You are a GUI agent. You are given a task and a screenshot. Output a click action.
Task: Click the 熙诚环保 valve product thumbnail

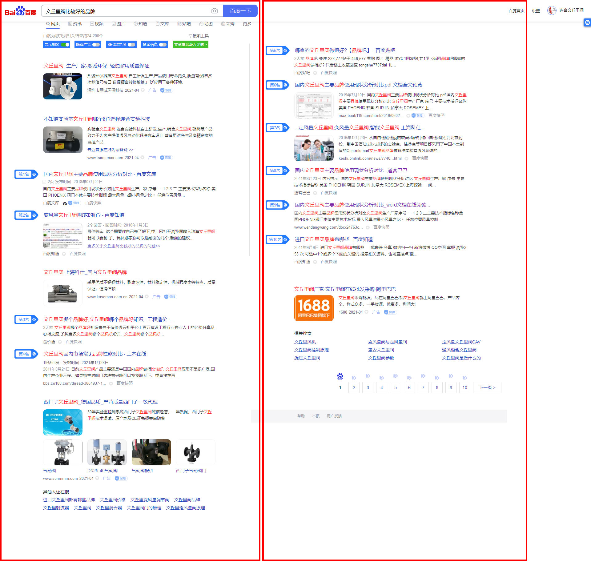point(63,86)
